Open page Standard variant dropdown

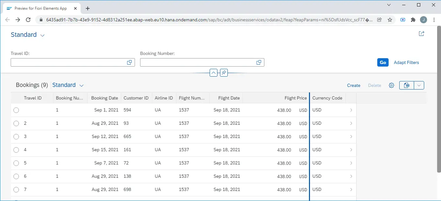click(42, 35)
